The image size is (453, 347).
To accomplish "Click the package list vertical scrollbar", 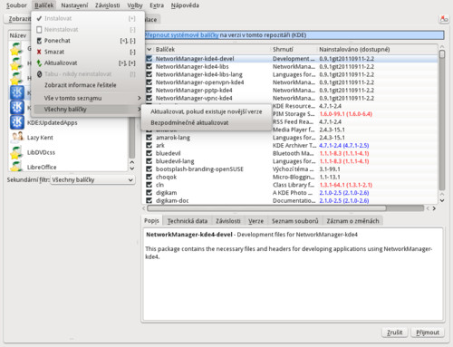I will click(x=442, y=120).
